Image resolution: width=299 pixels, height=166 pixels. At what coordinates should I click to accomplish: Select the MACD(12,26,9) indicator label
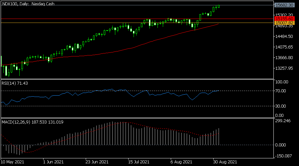click(33, 122)
